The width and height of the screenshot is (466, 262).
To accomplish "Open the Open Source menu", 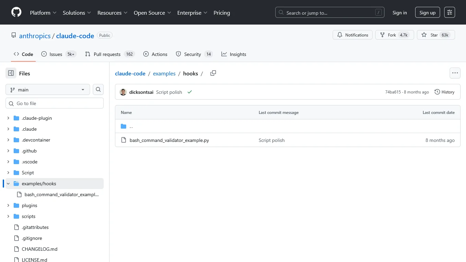I will pyautogui.click(x=152, y=13).
